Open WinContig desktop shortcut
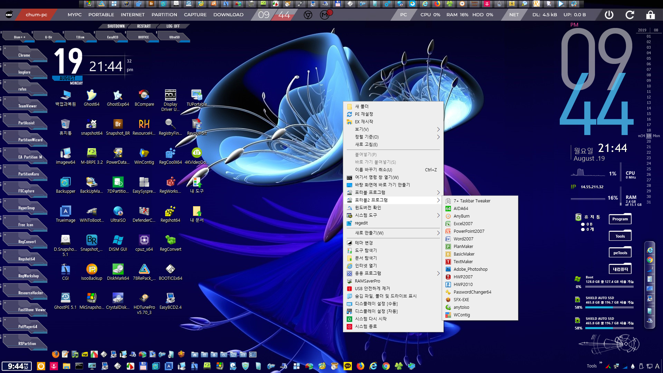This screenshot has height=373, width=663. pos(144,156)
